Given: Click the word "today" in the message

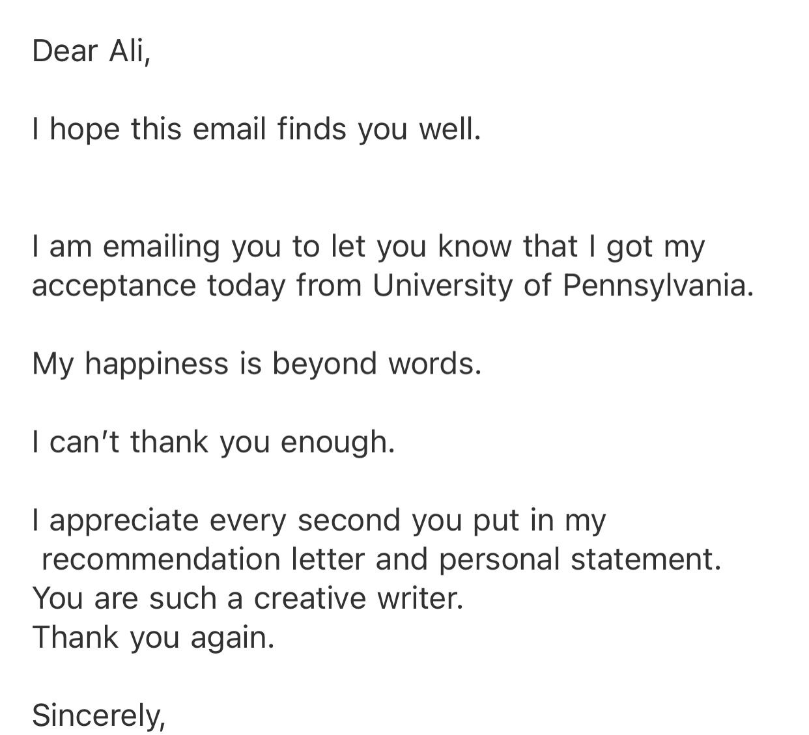Looking at the screenshot, I should (246, 286).
